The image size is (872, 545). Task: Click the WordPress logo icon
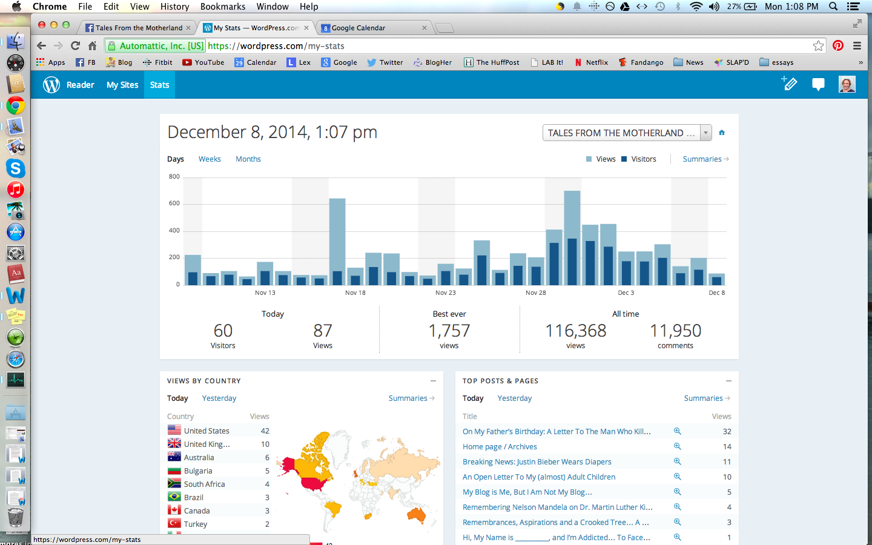51,85
